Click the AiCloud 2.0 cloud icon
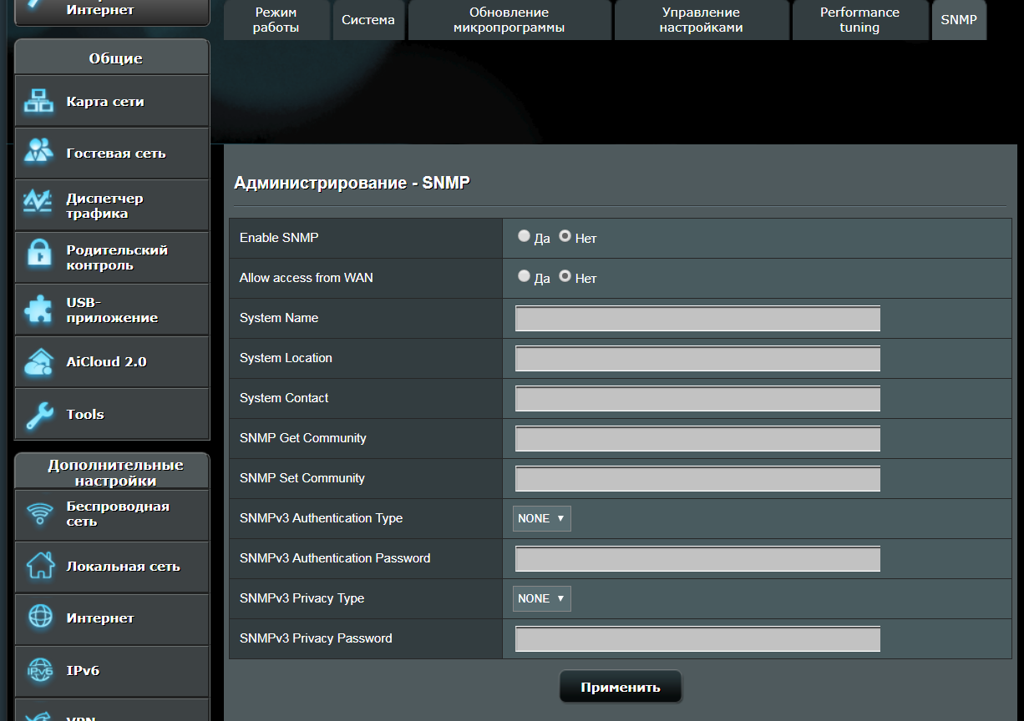Image resolution: width=1024 pixels, height=721 pixels. [x=38, y=362]
